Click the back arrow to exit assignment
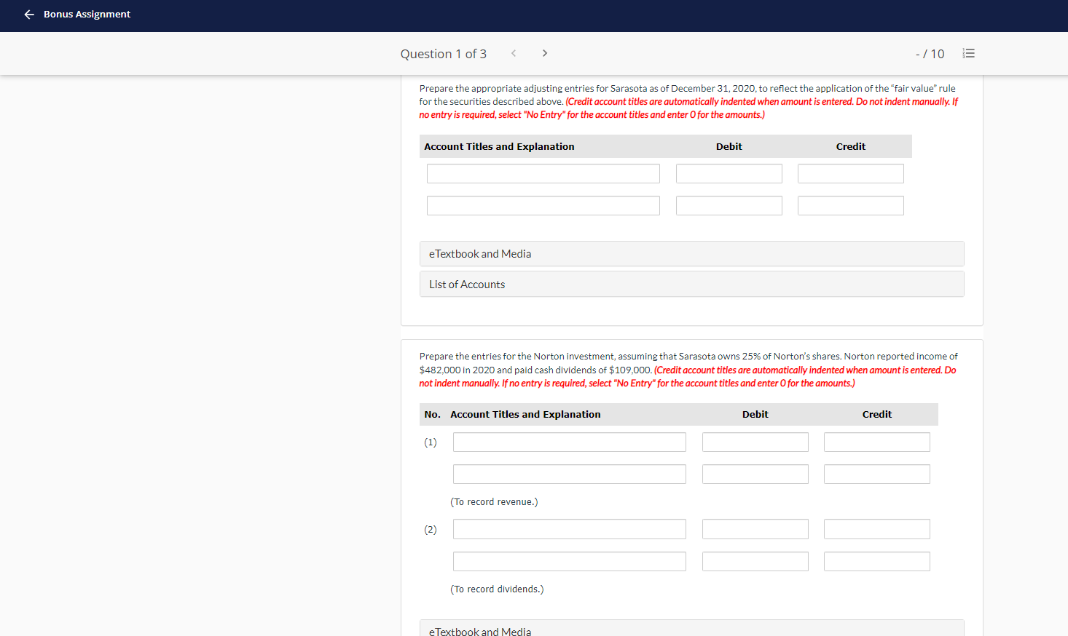1068x636 pixels. tap(28, 15)
